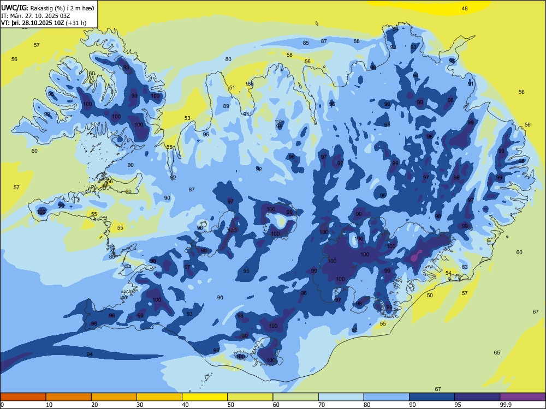The height and width of the screenshot is (409, 546).
Task: Click the legend label '30'
Action: point(140,405)
